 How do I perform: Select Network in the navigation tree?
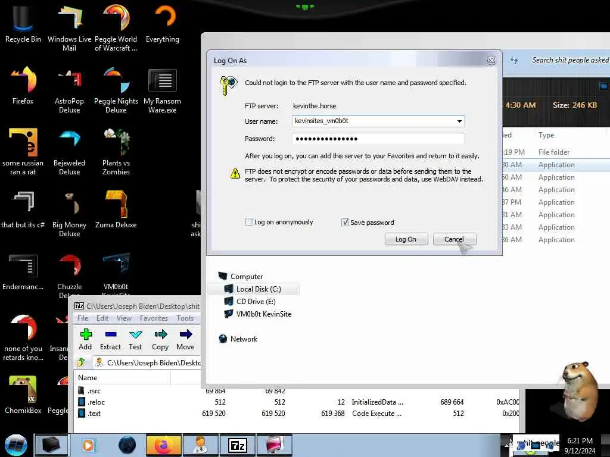click(238, 339)
